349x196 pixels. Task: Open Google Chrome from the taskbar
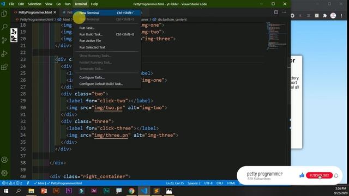(131, 191)
